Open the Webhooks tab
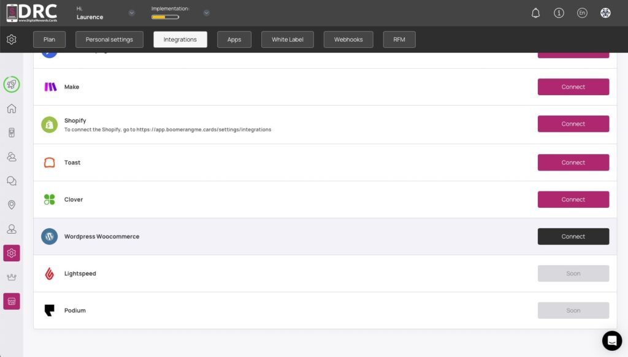Viewport: 628px width, 357px height. click(348, 39)
